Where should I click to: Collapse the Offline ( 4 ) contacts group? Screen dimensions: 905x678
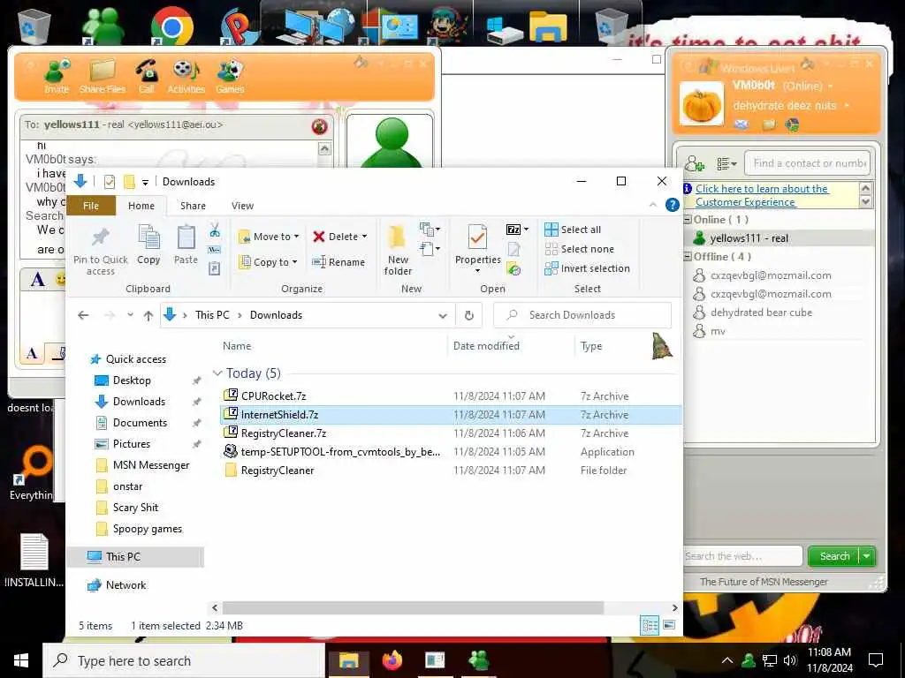coord(688,257)
